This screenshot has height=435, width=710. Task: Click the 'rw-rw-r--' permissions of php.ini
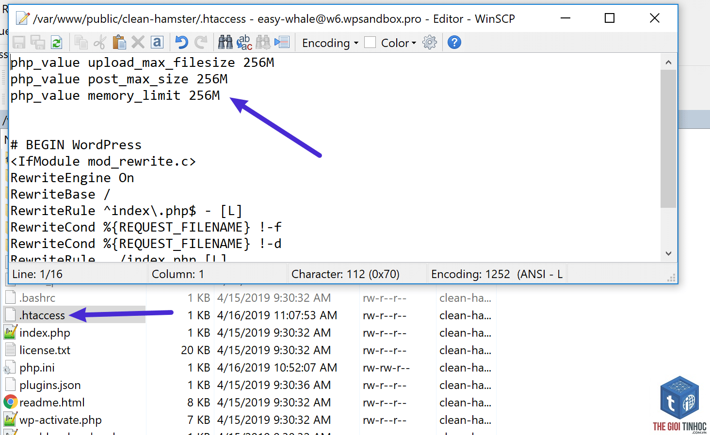[386, 368]
